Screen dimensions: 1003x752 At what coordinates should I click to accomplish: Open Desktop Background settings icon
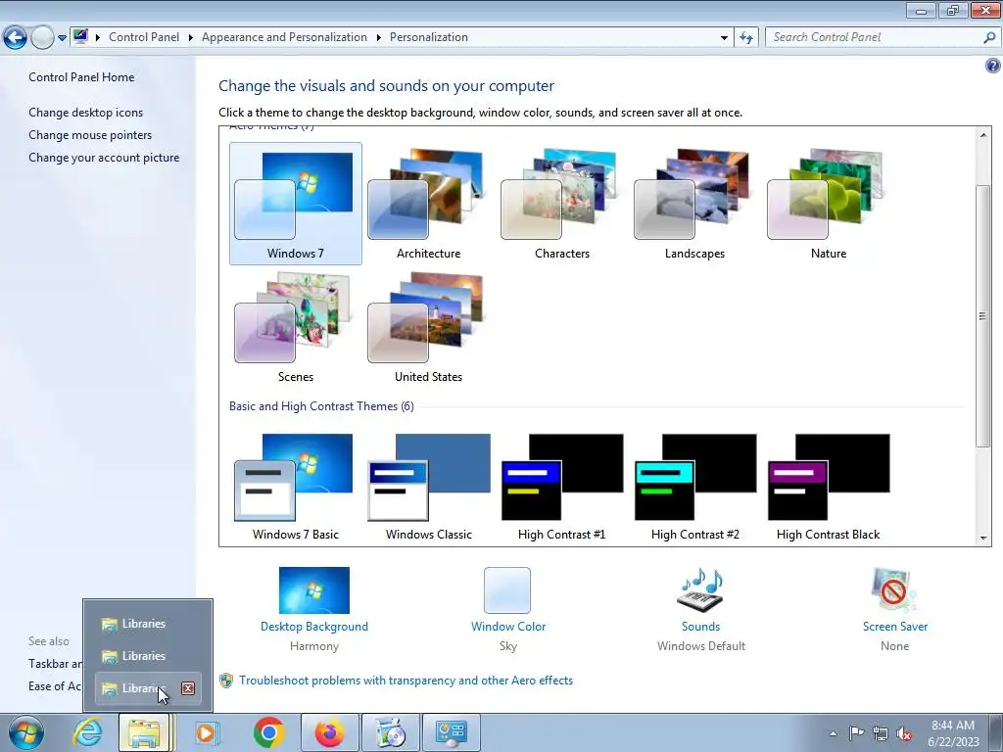(x=314, y=590)
